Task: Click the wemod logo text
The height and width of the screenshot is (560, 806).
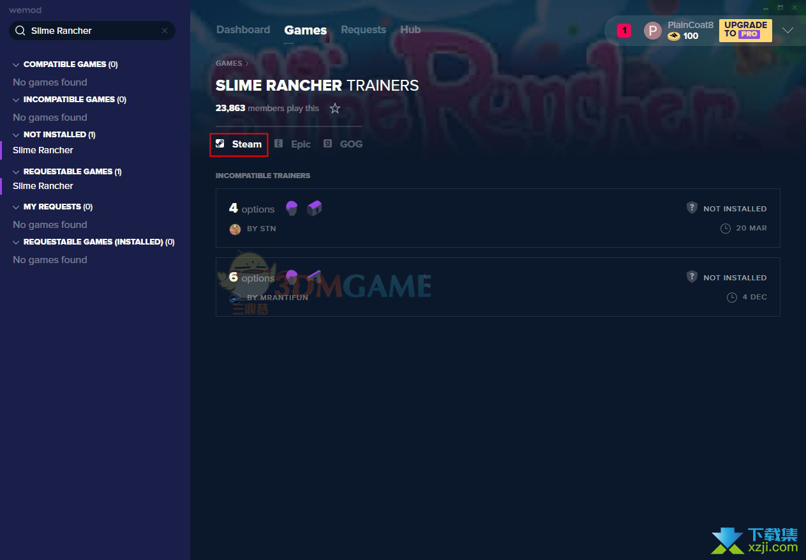Action: 25,10
